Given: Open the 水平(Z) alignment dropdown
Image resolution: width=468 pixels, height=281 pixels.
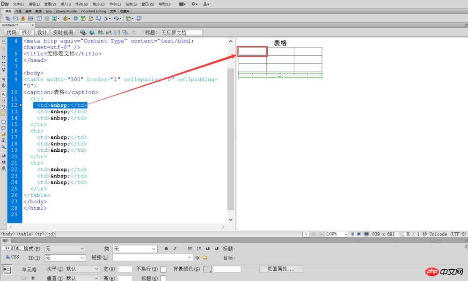Looking at the screenshot, I should [82, 269].
